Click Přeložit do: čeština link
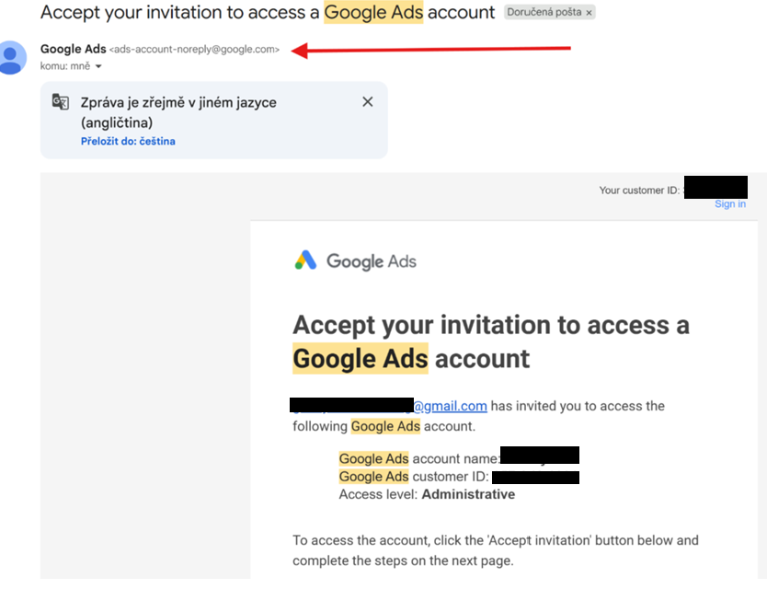767x589 pixels. click(x=128, y=141)
